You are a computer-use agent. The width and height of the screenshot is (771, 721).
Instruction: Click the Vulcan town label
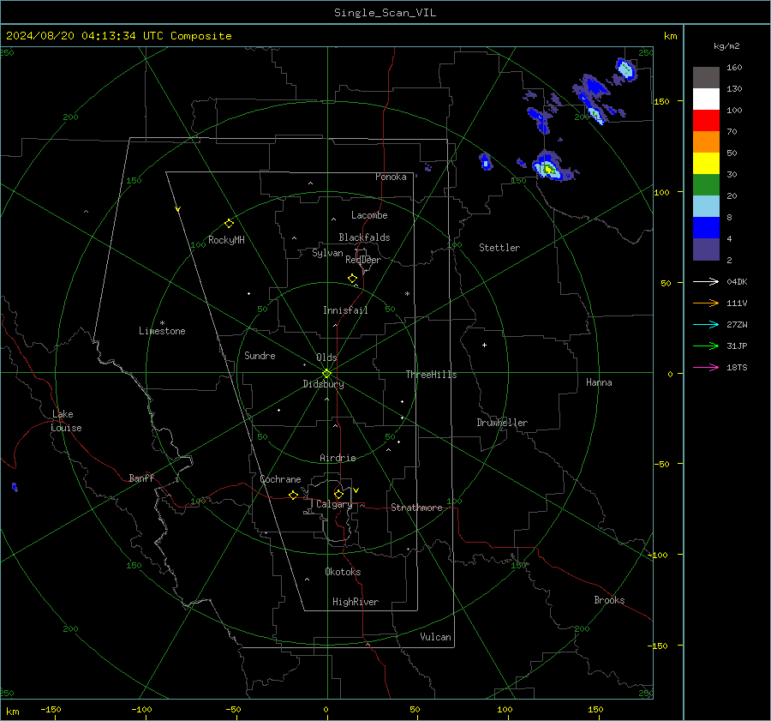(435, 637)
